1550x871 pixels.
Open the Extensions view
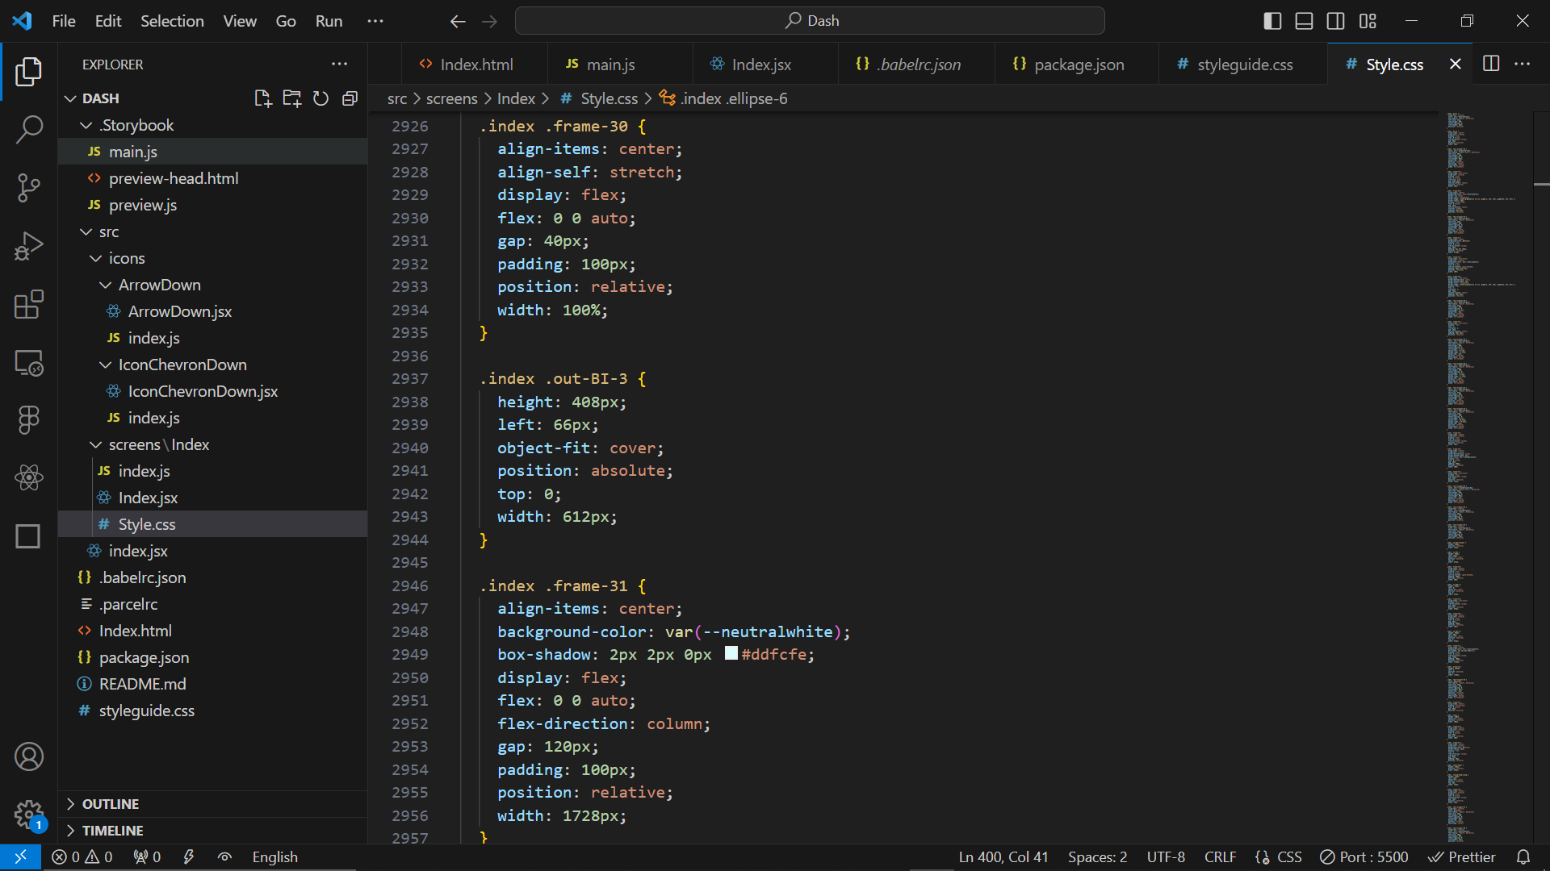click(29, 305)
